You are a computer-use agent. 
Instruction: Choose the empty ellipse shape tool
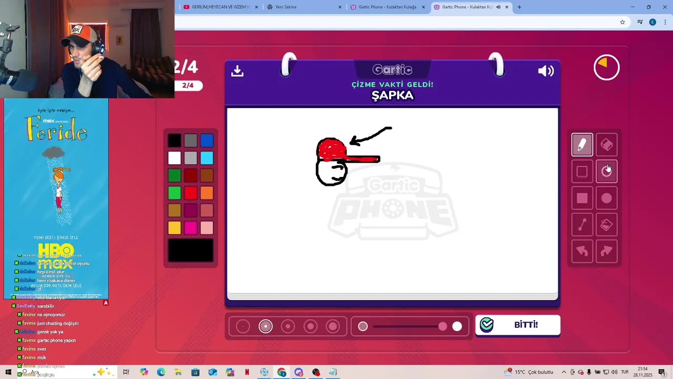pos(606,172)
